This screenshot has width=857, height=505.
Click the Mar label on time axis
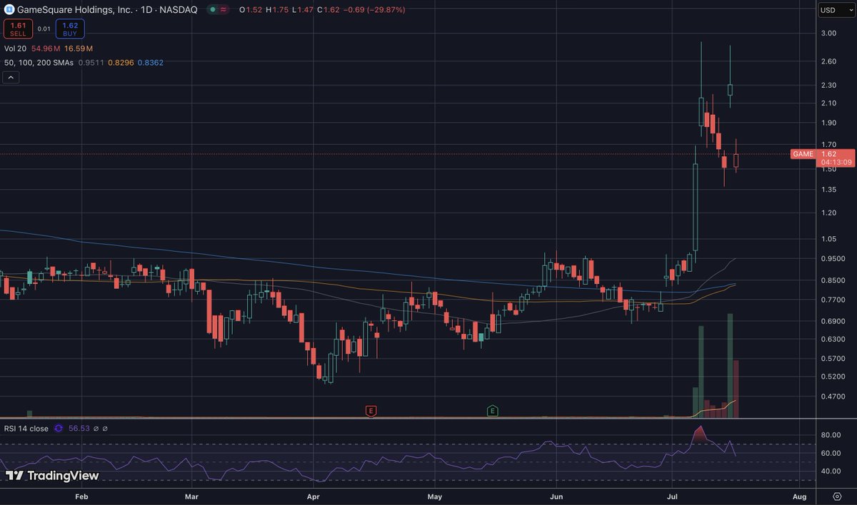[191, 496]
